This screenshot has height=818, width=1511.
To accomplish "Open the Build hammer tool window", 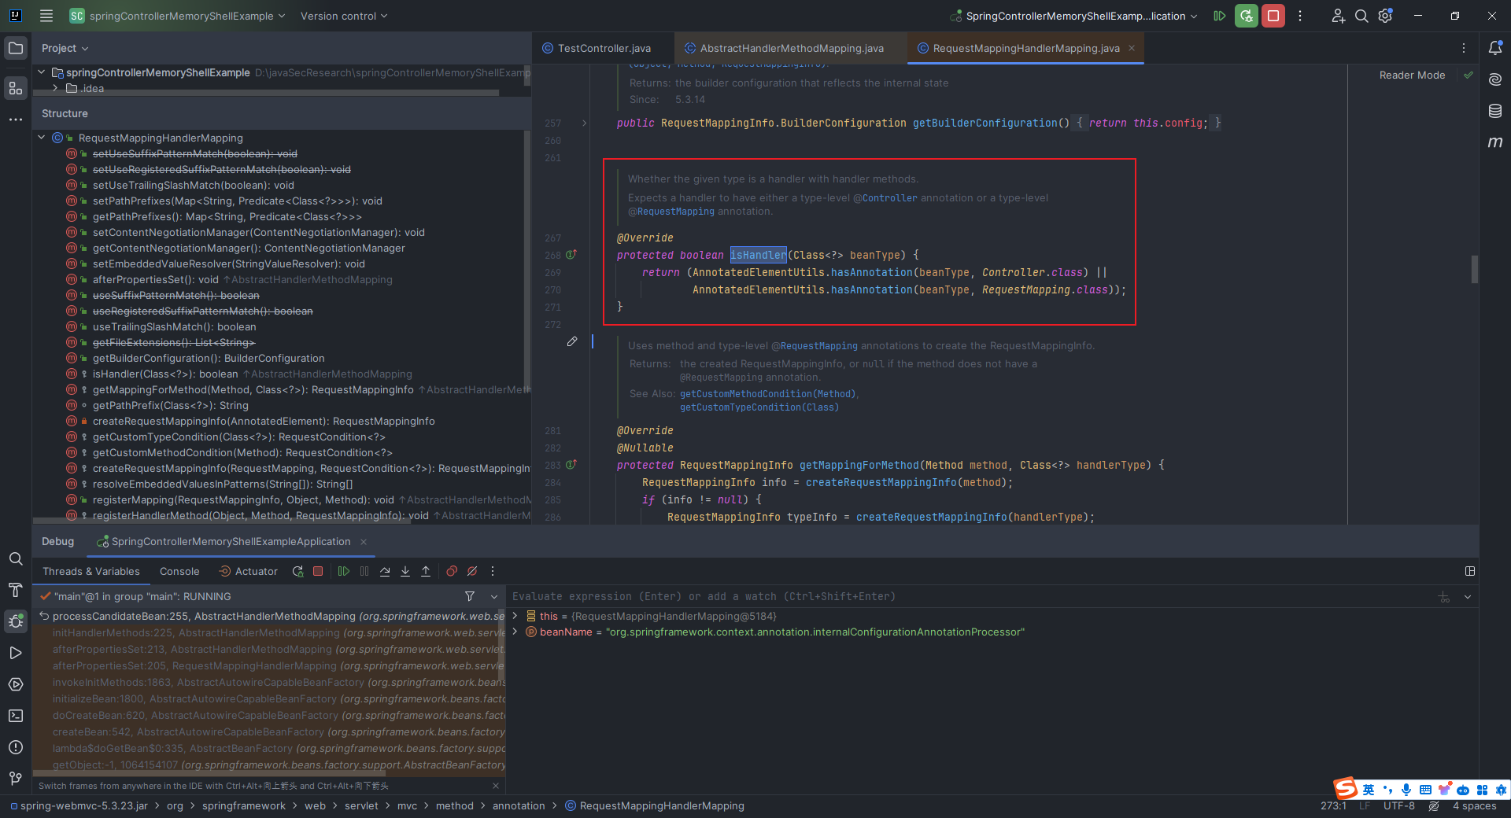I will coord(16,590).
